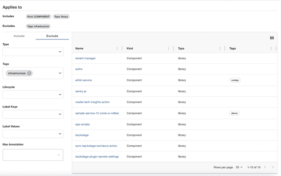Open the backstage-plugin-secrets-settings link
This screenshot has height=176, width=281.
(97, 157)
